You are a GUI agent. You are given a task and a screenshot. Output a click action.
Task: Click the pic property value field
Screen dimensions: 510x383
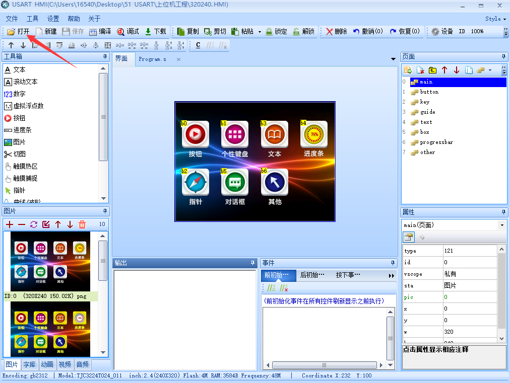coord(470,297)
